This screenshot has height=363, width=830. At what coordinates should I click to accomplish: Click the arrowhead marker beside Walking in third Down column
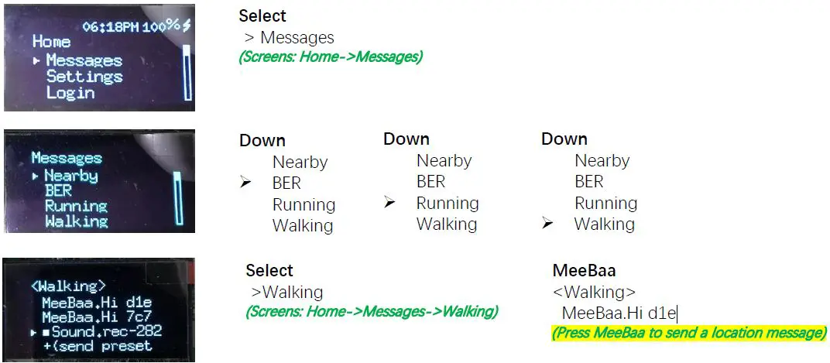(x=548, y=224)
